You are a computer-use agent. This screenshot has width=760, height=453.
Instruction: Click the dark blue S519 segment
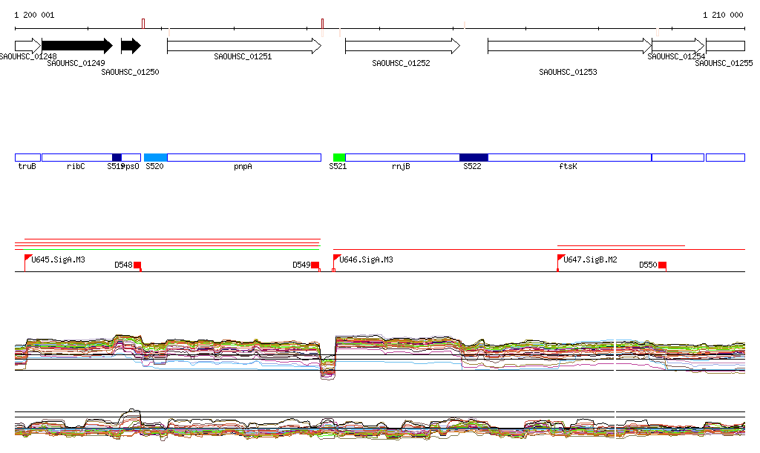point(117,157)
